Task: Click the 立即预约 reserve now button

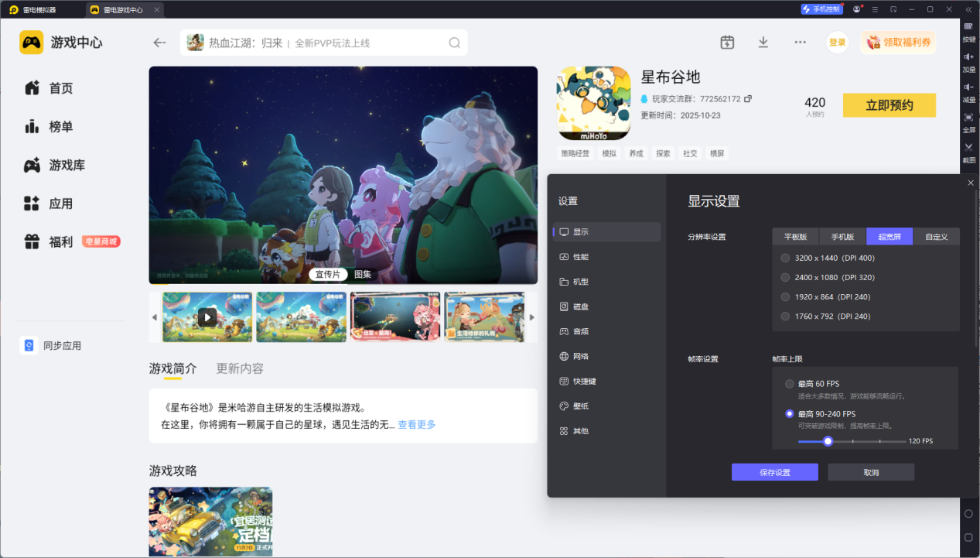Action: 890,105
